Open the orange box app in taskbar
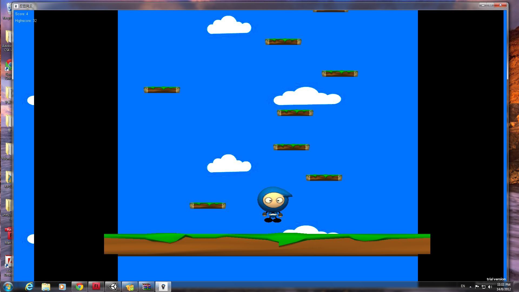Image resolution: width=519 pixels, height=292 pixels. [130, 287]
